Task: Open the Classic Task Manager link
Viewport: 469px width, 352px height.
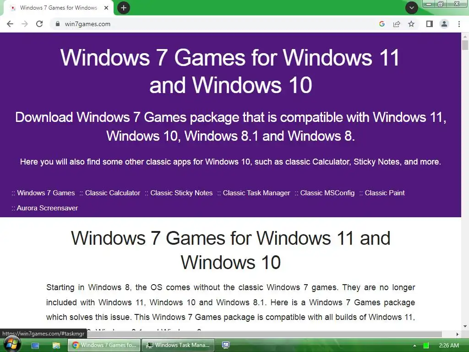Action: 256,193
